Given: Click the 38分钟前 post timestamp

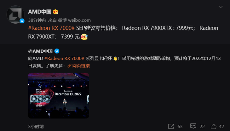Looking at the screenshot, I should [37, 20].
